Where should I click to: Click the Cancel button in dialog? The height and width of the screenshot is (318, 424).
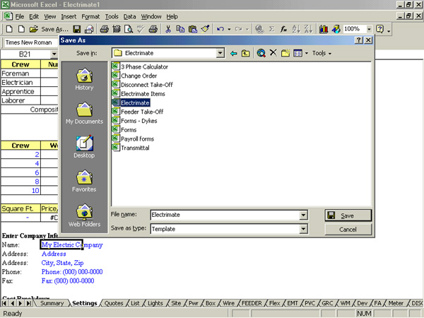[348, 230]
